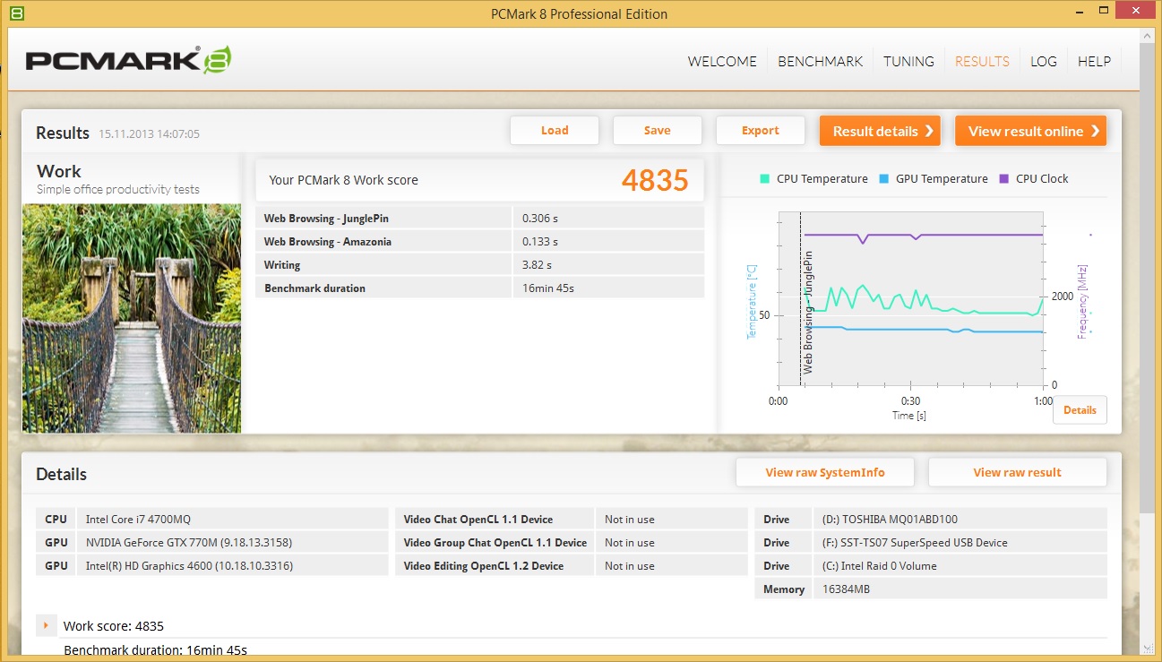Click the CPU Clock legend swatch

tap(1003, 178)
